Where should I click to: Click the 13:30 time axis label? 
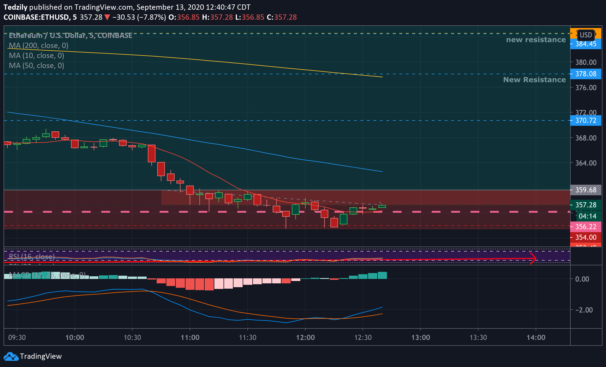tap(478, 338)
